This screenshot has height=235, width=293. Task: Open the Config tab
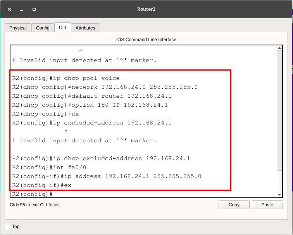[43, 28]
